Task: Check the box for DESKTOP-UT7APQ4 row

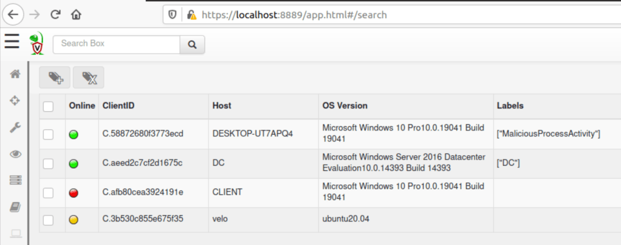Action: tap(49, 134)
